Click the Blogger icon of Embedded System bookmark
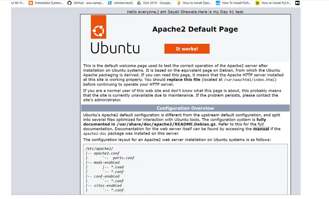The image size is (329, 199). tap(32, 3)
